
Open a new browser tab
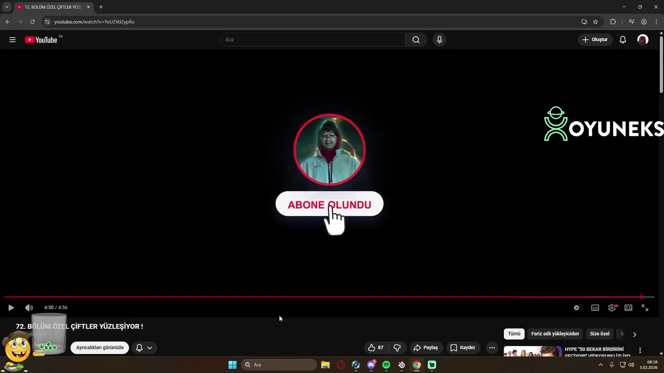pyautogui.click(x=101, y=7)
